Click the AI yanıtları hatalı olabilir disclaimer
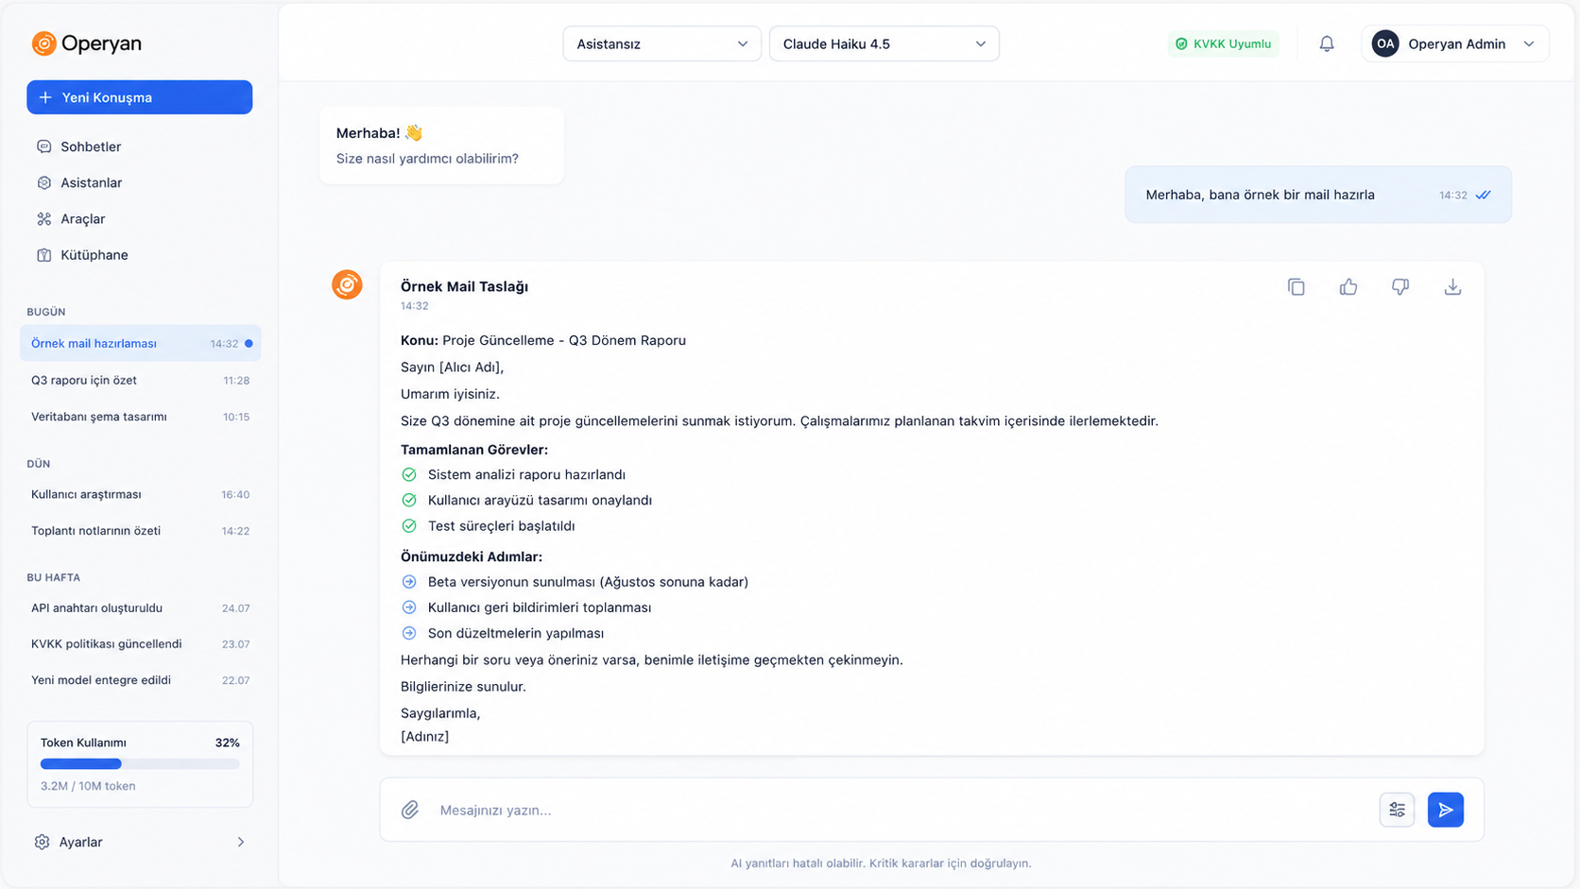This screenshot has height=889, width=1580. [881, 863]
